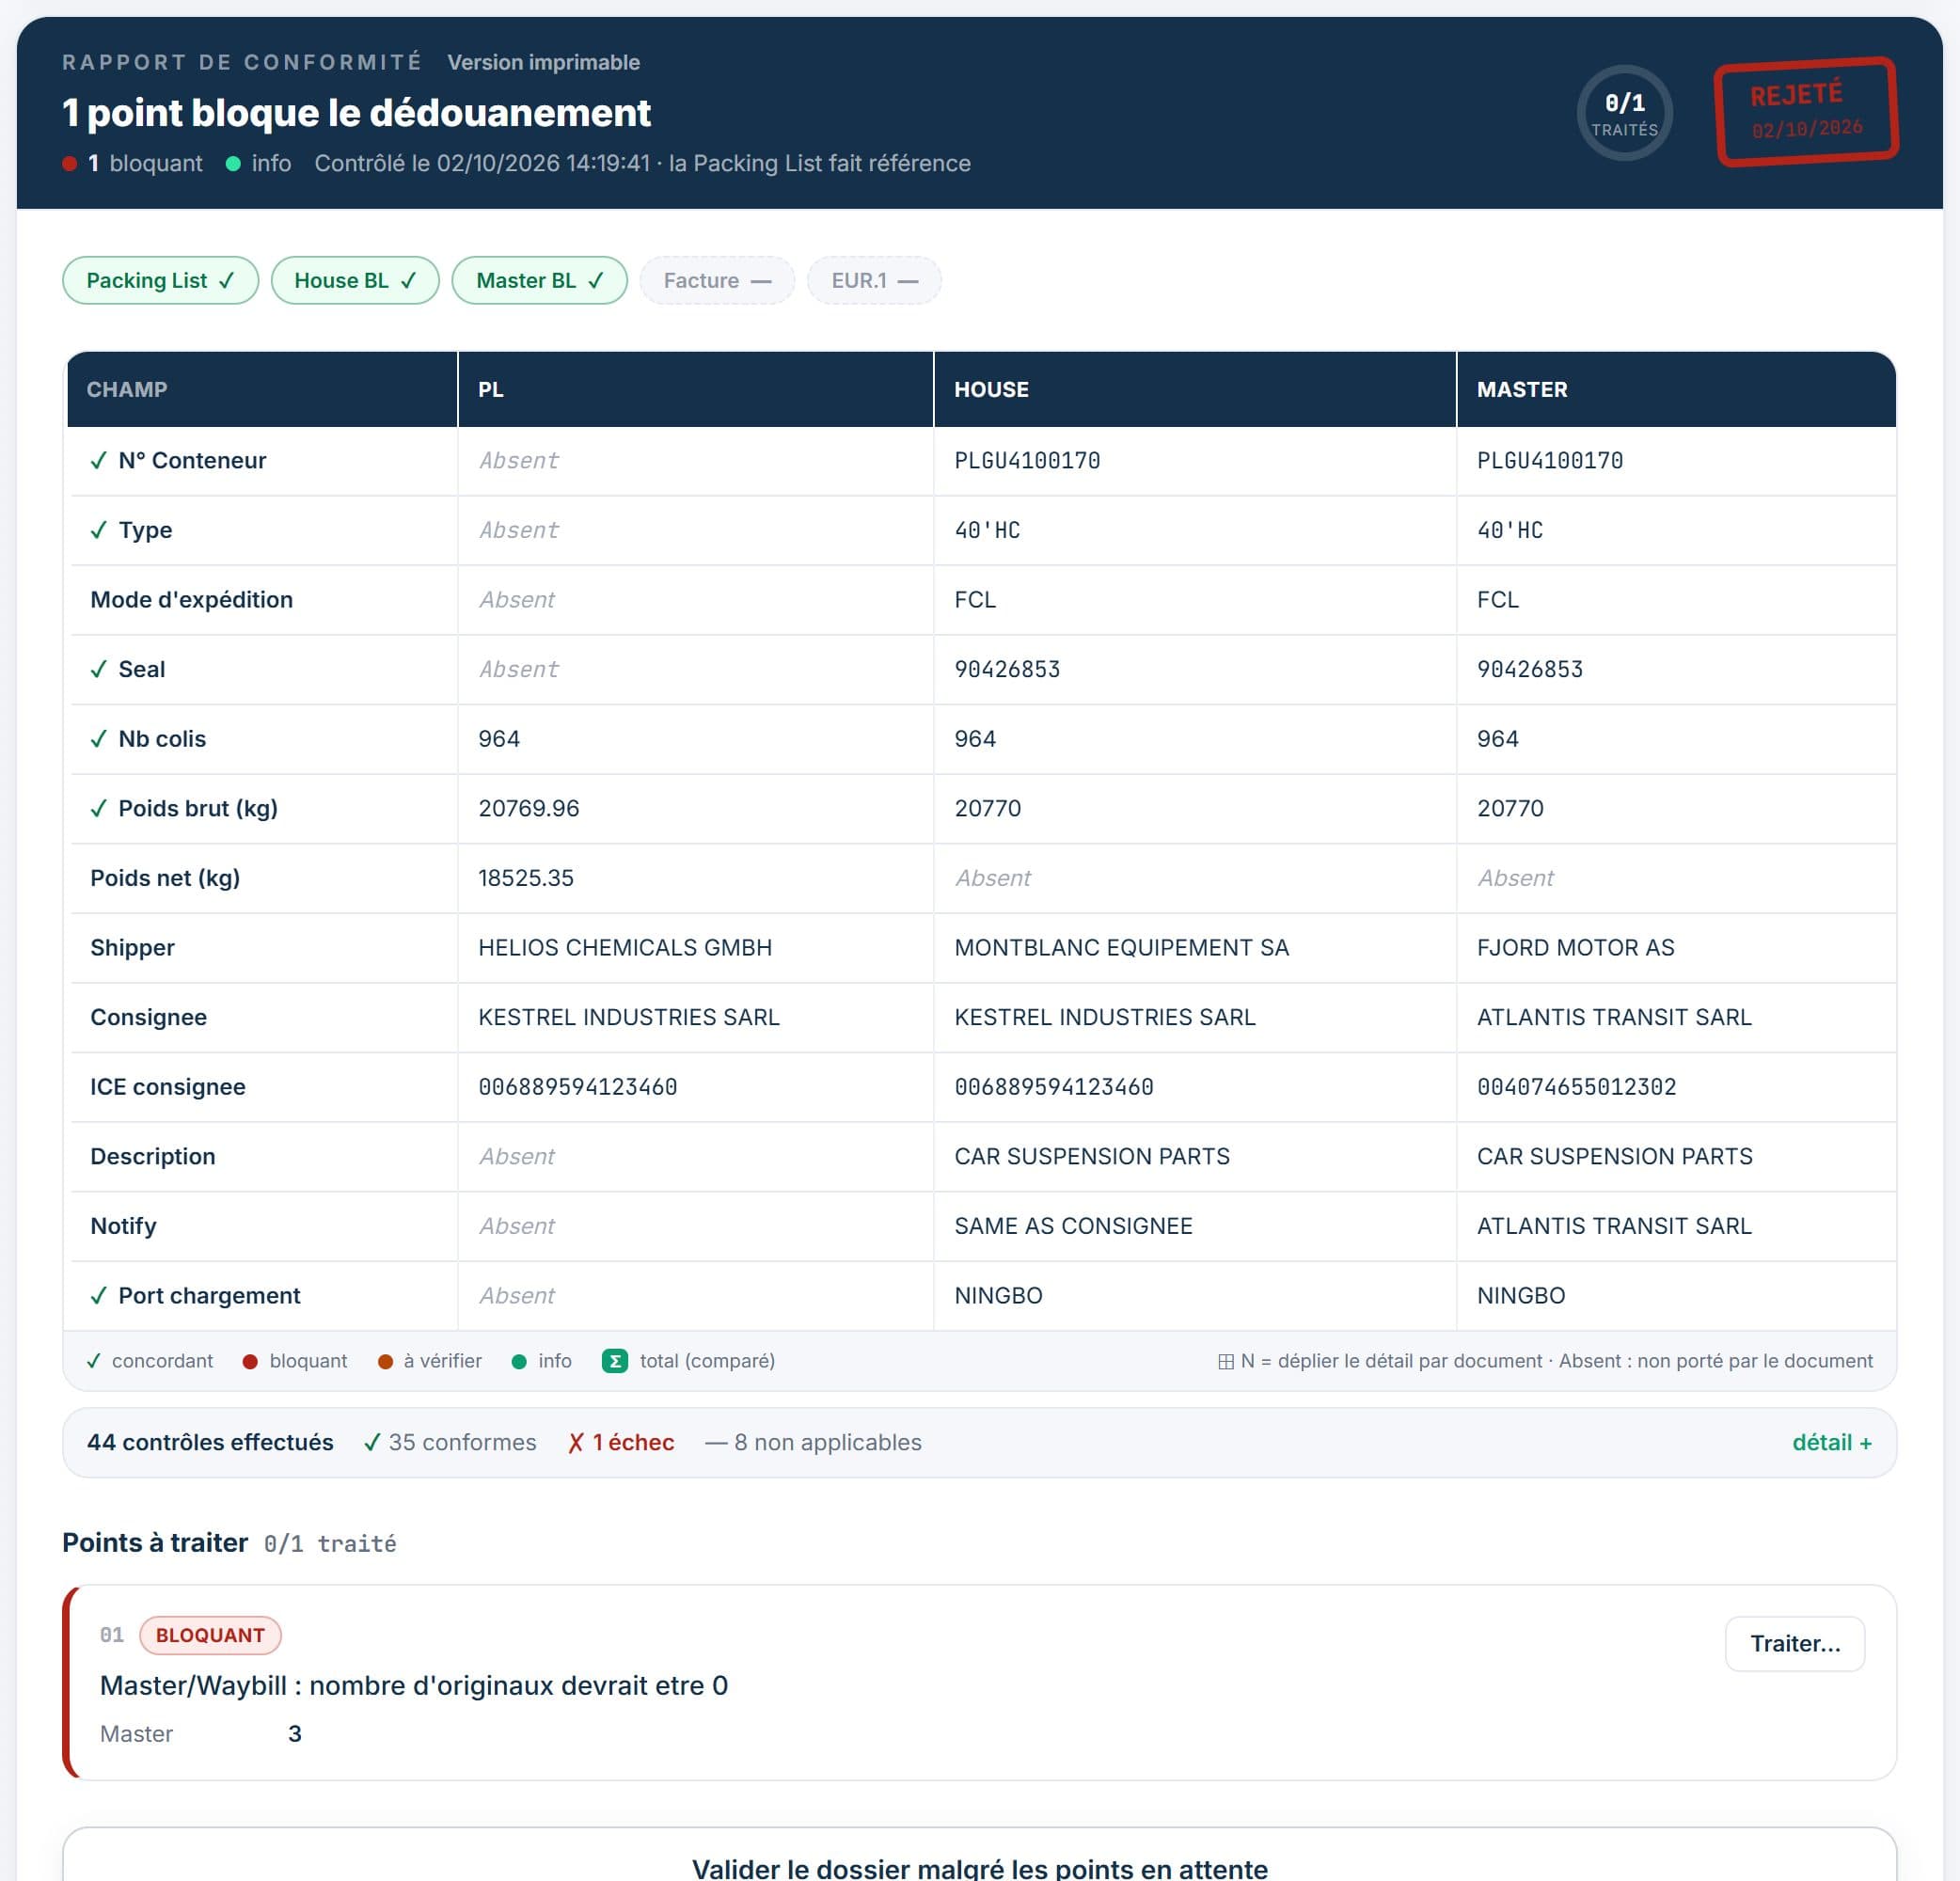The height and width of the screenshot is (1881, 1960).
Task: Click the grid icon in legend note
Action: (x=1225, y=1361)
